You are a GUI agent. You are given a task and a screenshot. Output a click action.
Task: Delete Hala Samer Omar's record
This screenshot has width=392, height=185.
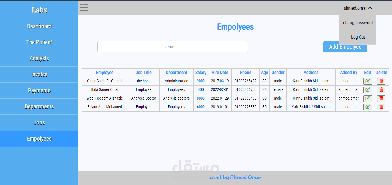click(381, 90)
